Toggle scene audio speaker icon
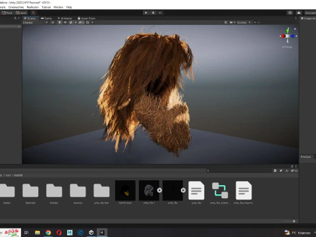The image size is (316, 237). [65, 22]
